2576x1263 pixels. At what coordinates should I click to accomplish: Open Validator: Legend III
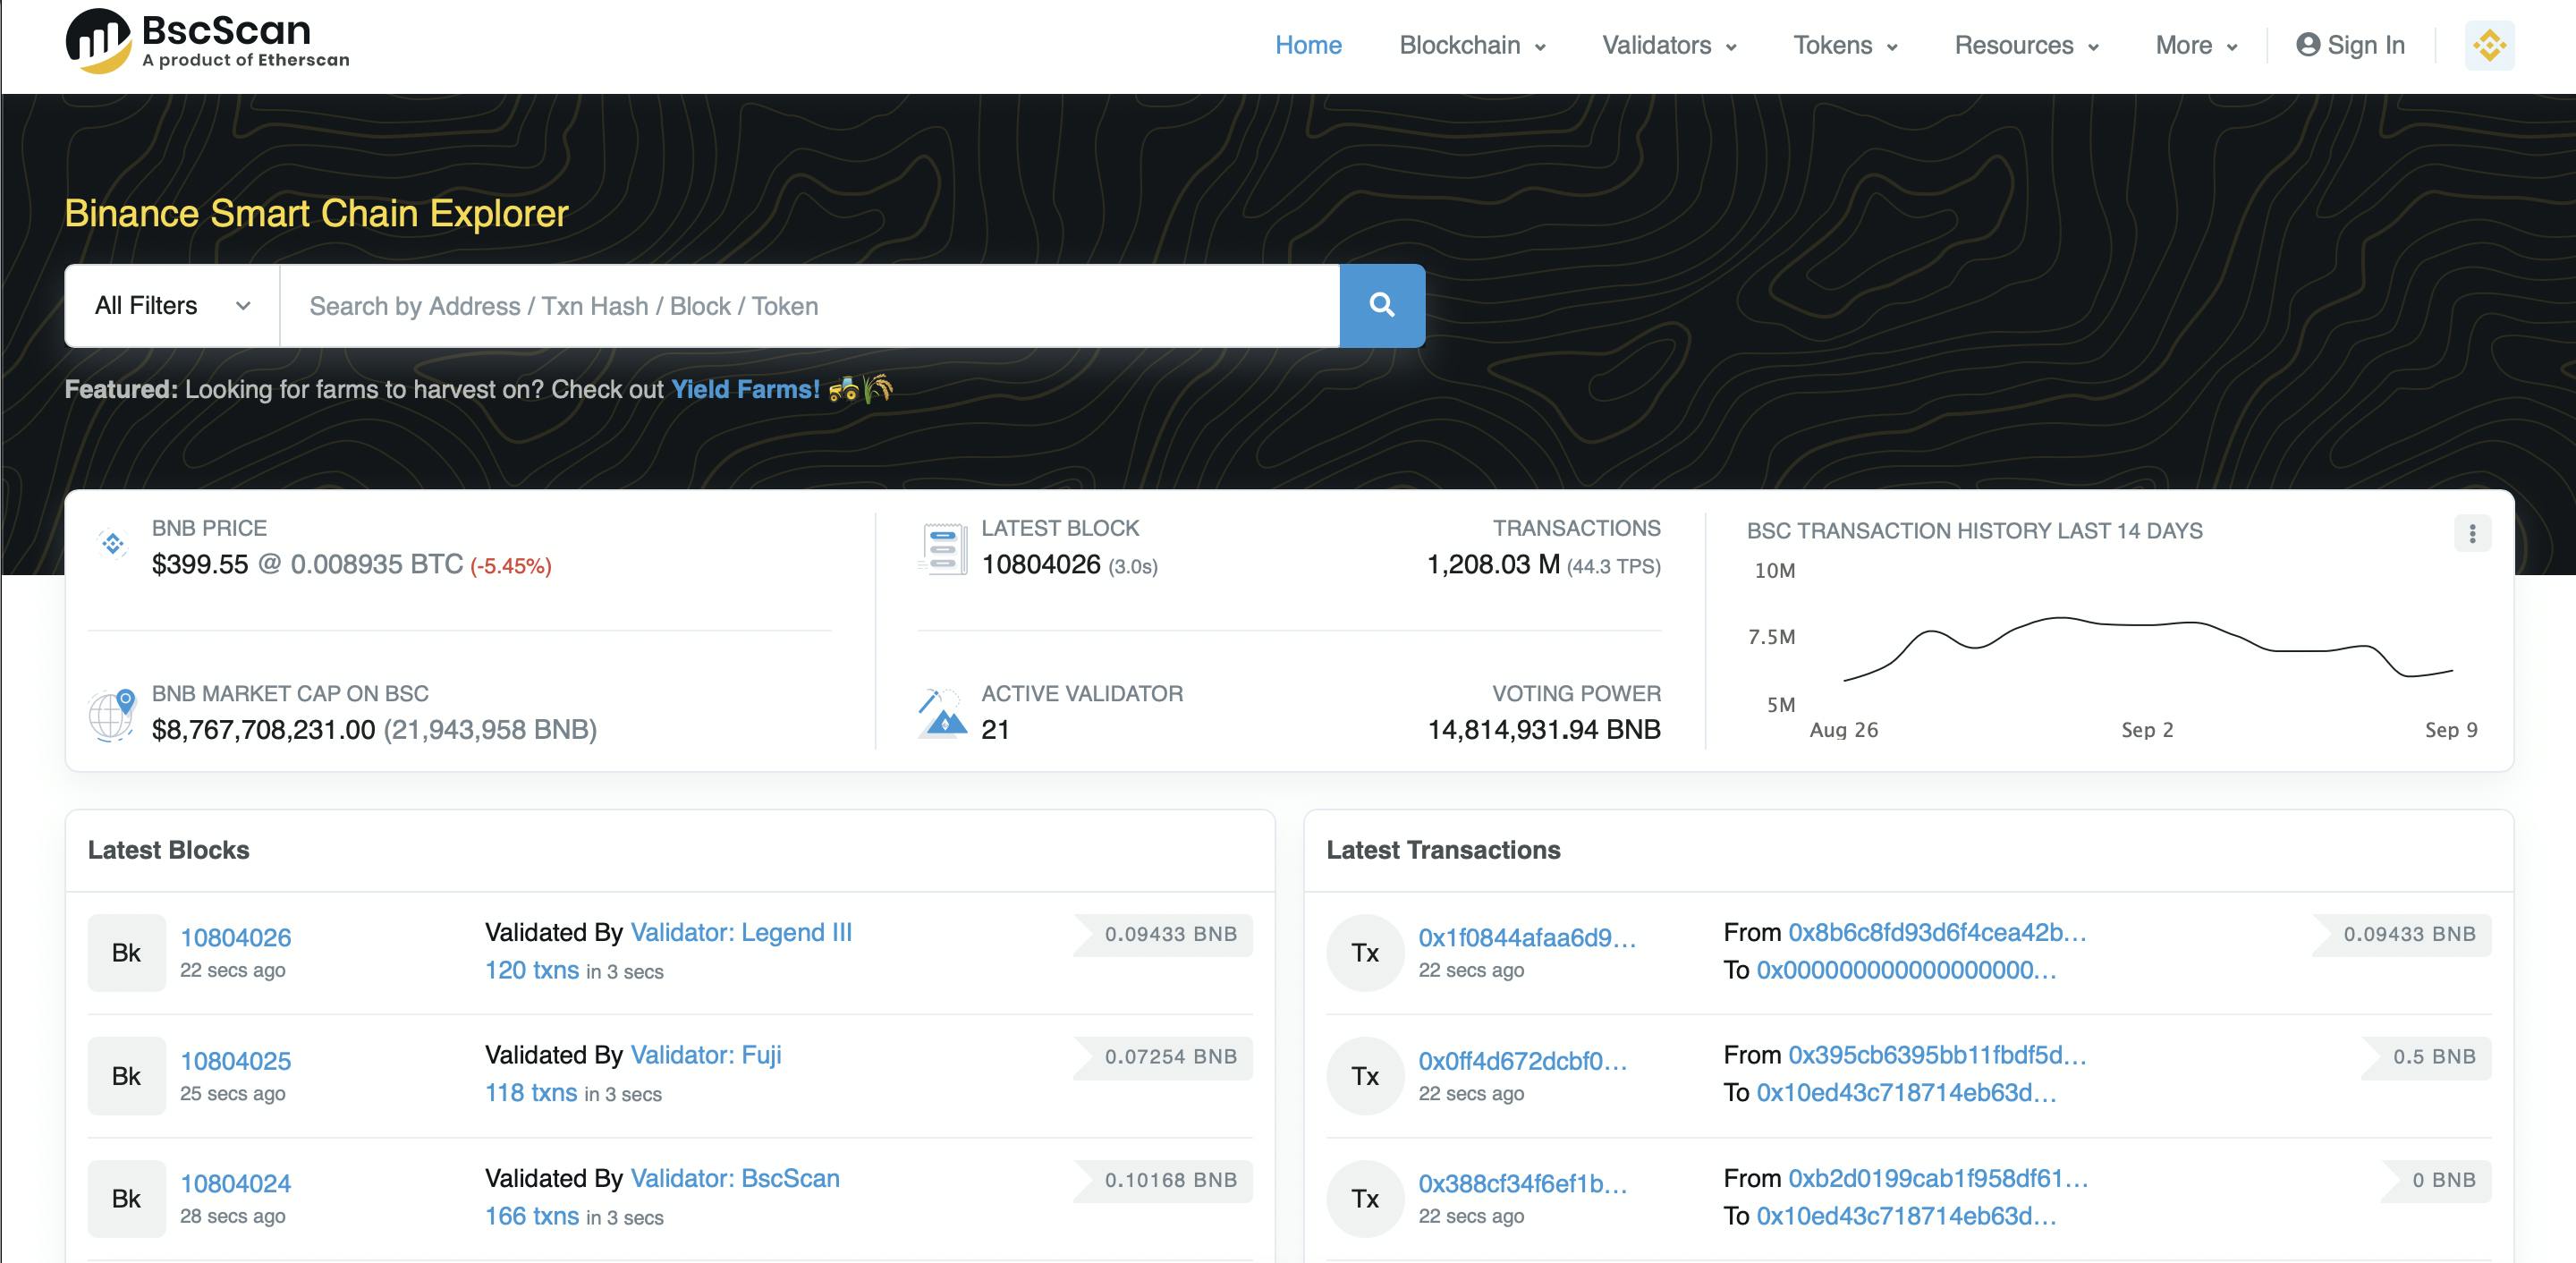[741, 932]
